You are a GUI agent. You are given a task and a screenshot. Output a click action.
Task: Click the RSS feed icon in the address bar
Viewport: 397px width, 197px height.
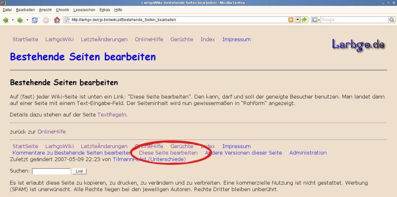click(x=291, y=20)
